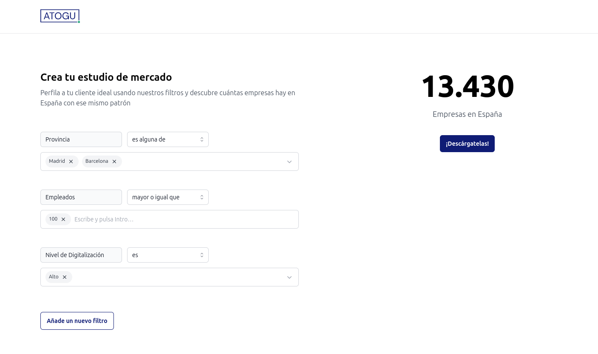The height and width of the screenshot is (354, 598).
Task: Click the 13.430 company count display
Action: click(x=467, y=86)
